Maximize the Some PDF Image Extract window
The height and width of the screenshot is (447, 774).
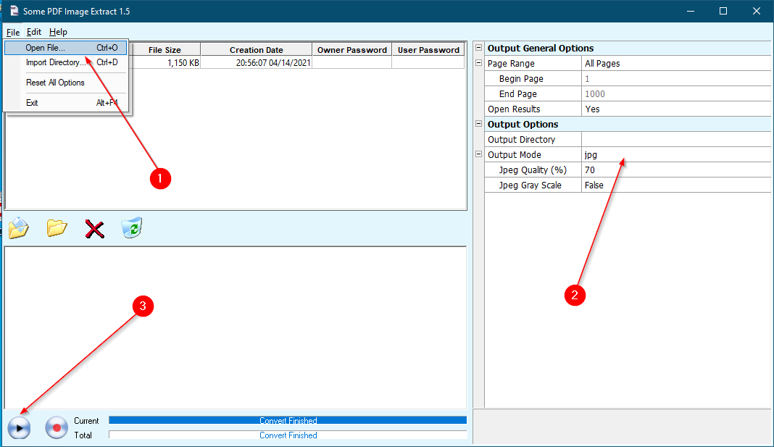[x=723, y=11]
